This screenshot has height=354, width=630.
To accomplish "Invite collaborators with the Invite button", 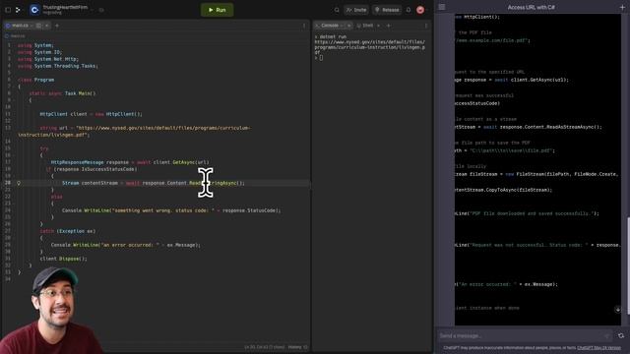I will (x=356, y=10).
